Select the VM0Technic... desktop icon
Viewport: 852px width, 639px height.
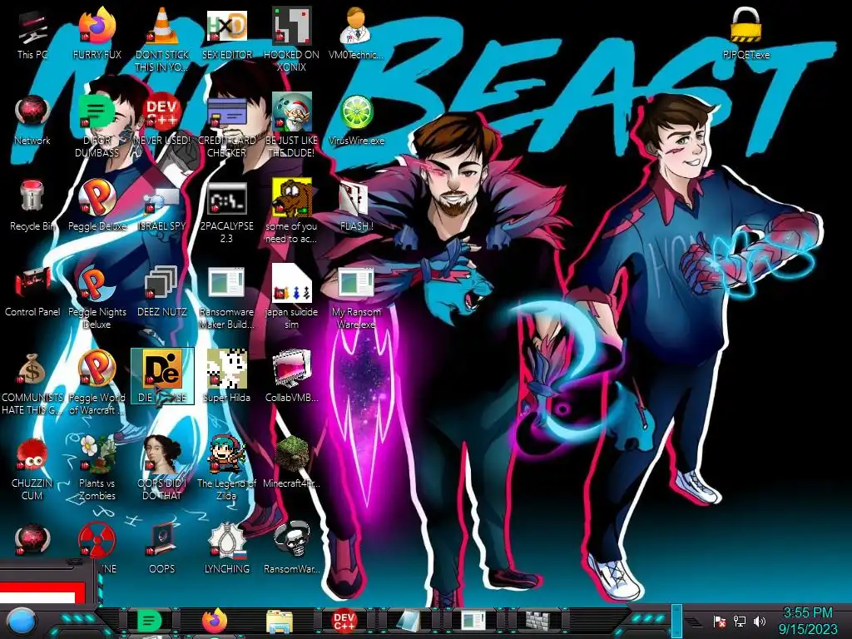click(x=356, y=33)
